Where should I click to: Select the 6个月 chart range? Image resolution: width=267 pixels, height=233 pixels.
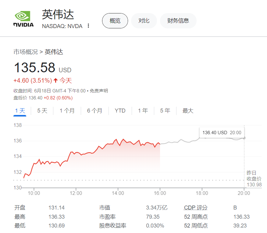94,111
